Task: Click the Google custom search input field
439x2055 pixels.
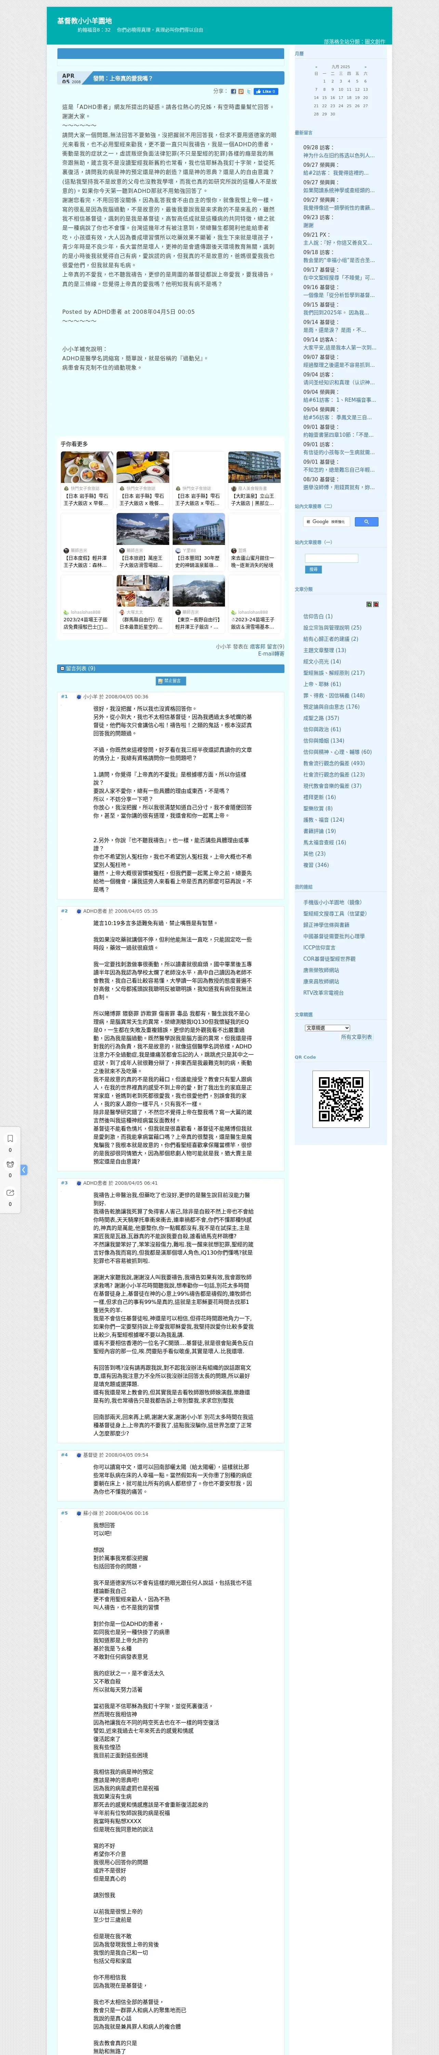Action: coord(327,522)
